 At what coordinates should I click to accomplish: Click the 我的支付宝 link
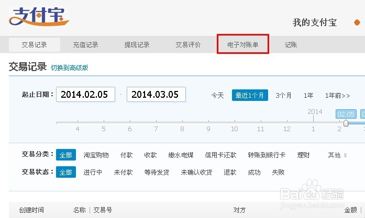pyautogui.click(x=314, y=22)
